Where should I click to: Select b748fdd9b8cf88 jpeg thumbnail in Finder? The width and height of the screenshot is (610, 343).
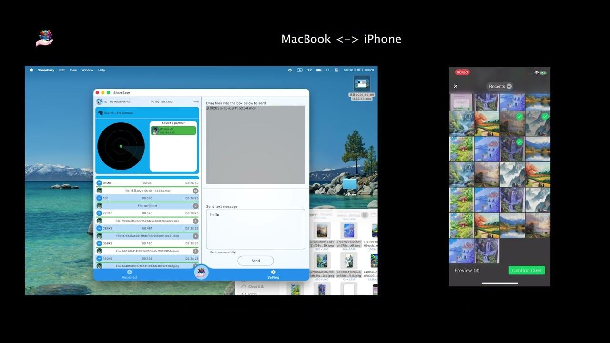(323, 261)
